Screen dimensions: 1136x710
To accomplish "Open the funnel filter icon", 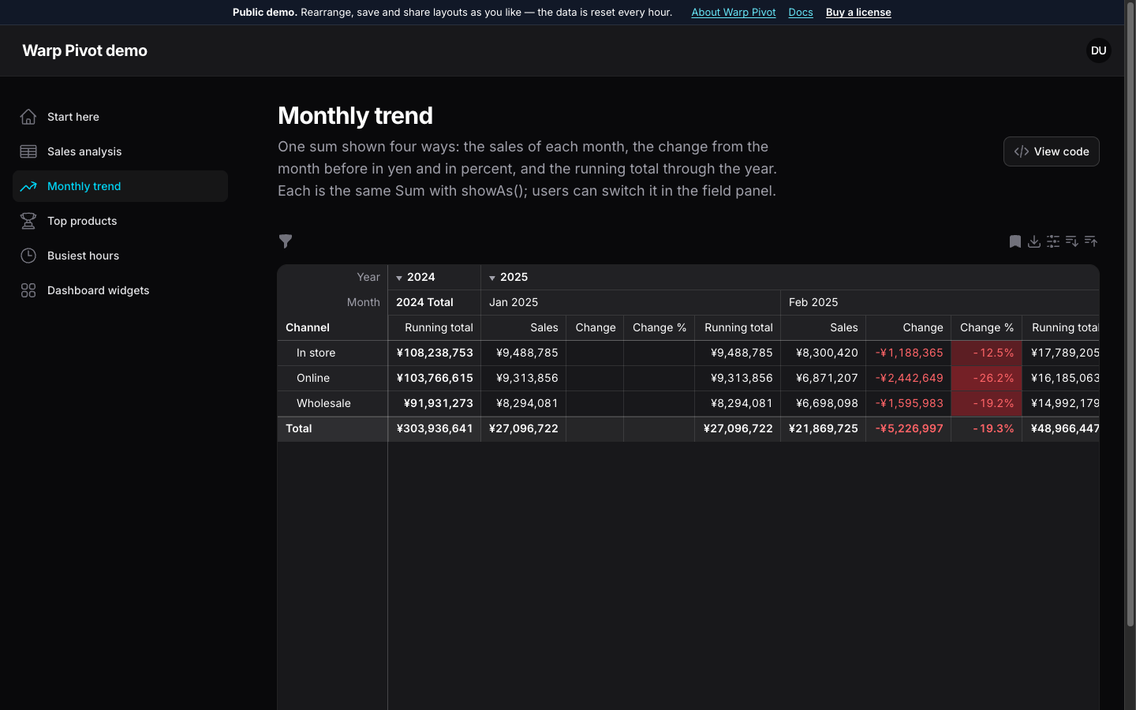I will [286, 241].
